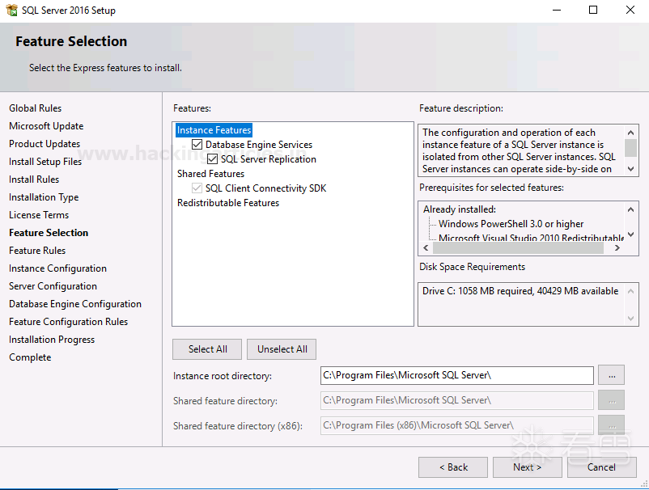Click Already installed prerequisites heading

pyautogui.click(x=460, y=209)
